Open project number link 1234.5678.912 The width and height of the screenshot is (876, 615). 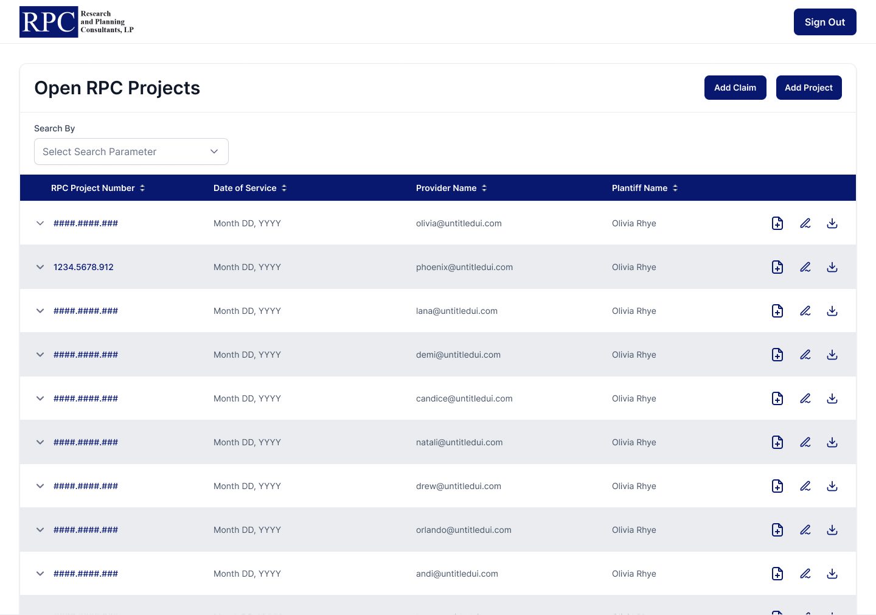[83, 267]
